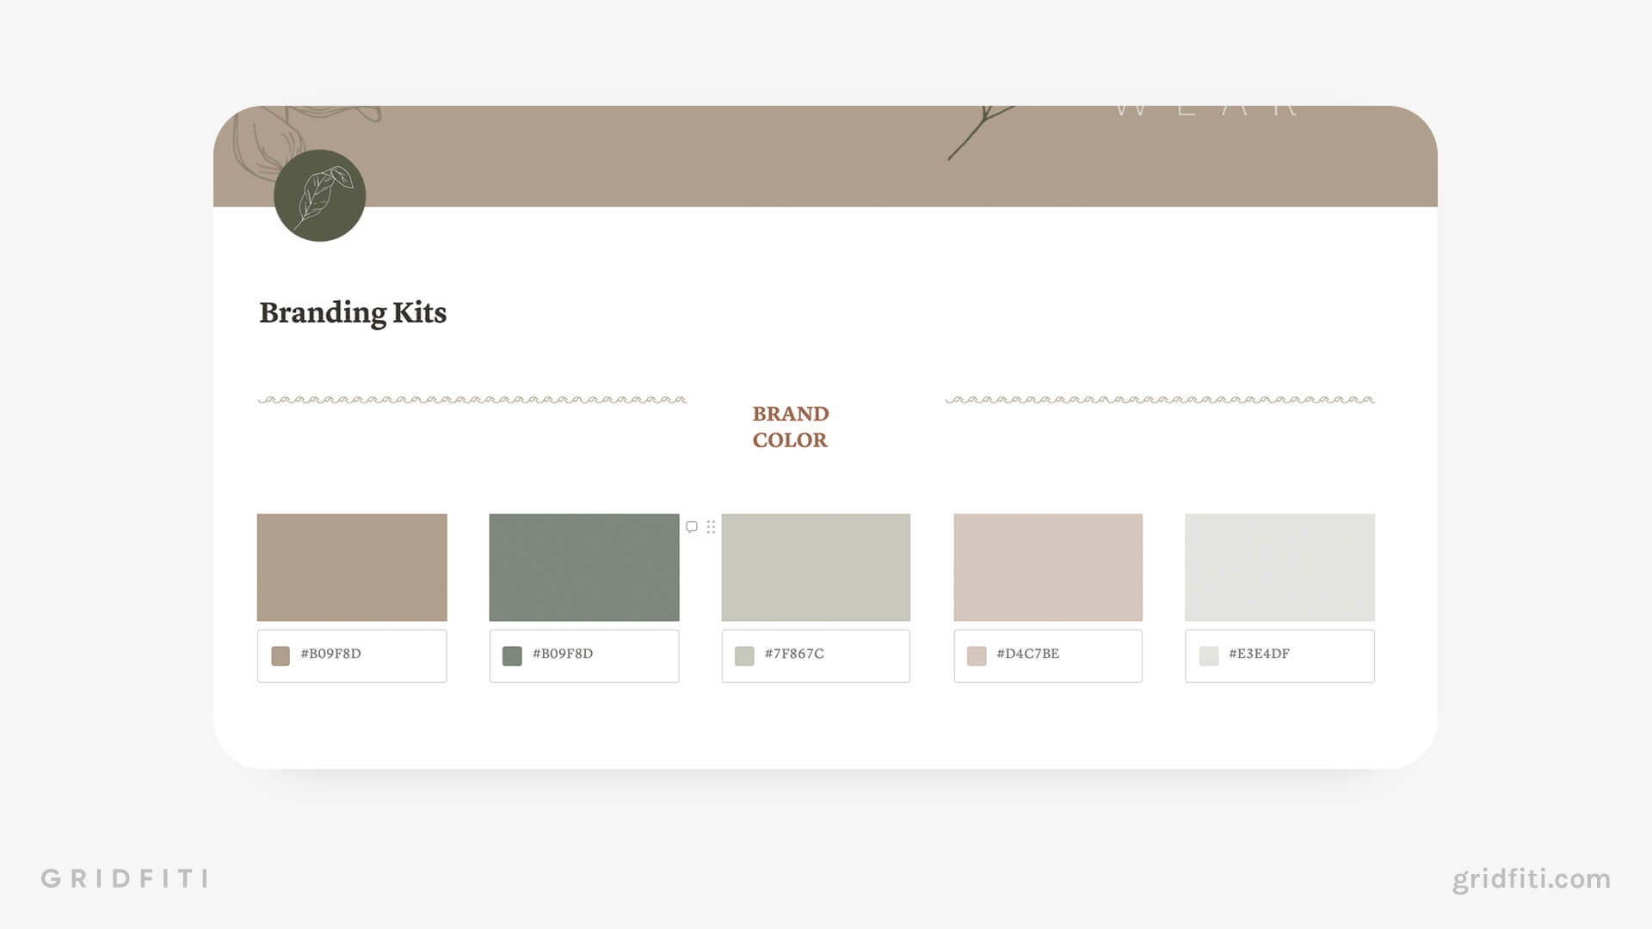The image size is (1652, 929).
Task: Click the small green square icon
Action: 512,656
